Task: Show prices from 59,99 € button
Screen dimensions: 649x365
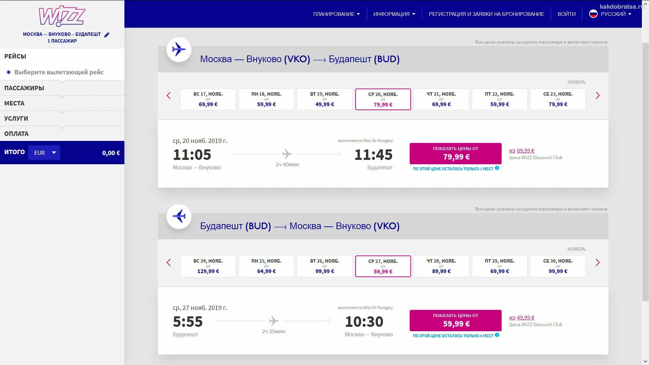Action: click(x=455, y=320)
